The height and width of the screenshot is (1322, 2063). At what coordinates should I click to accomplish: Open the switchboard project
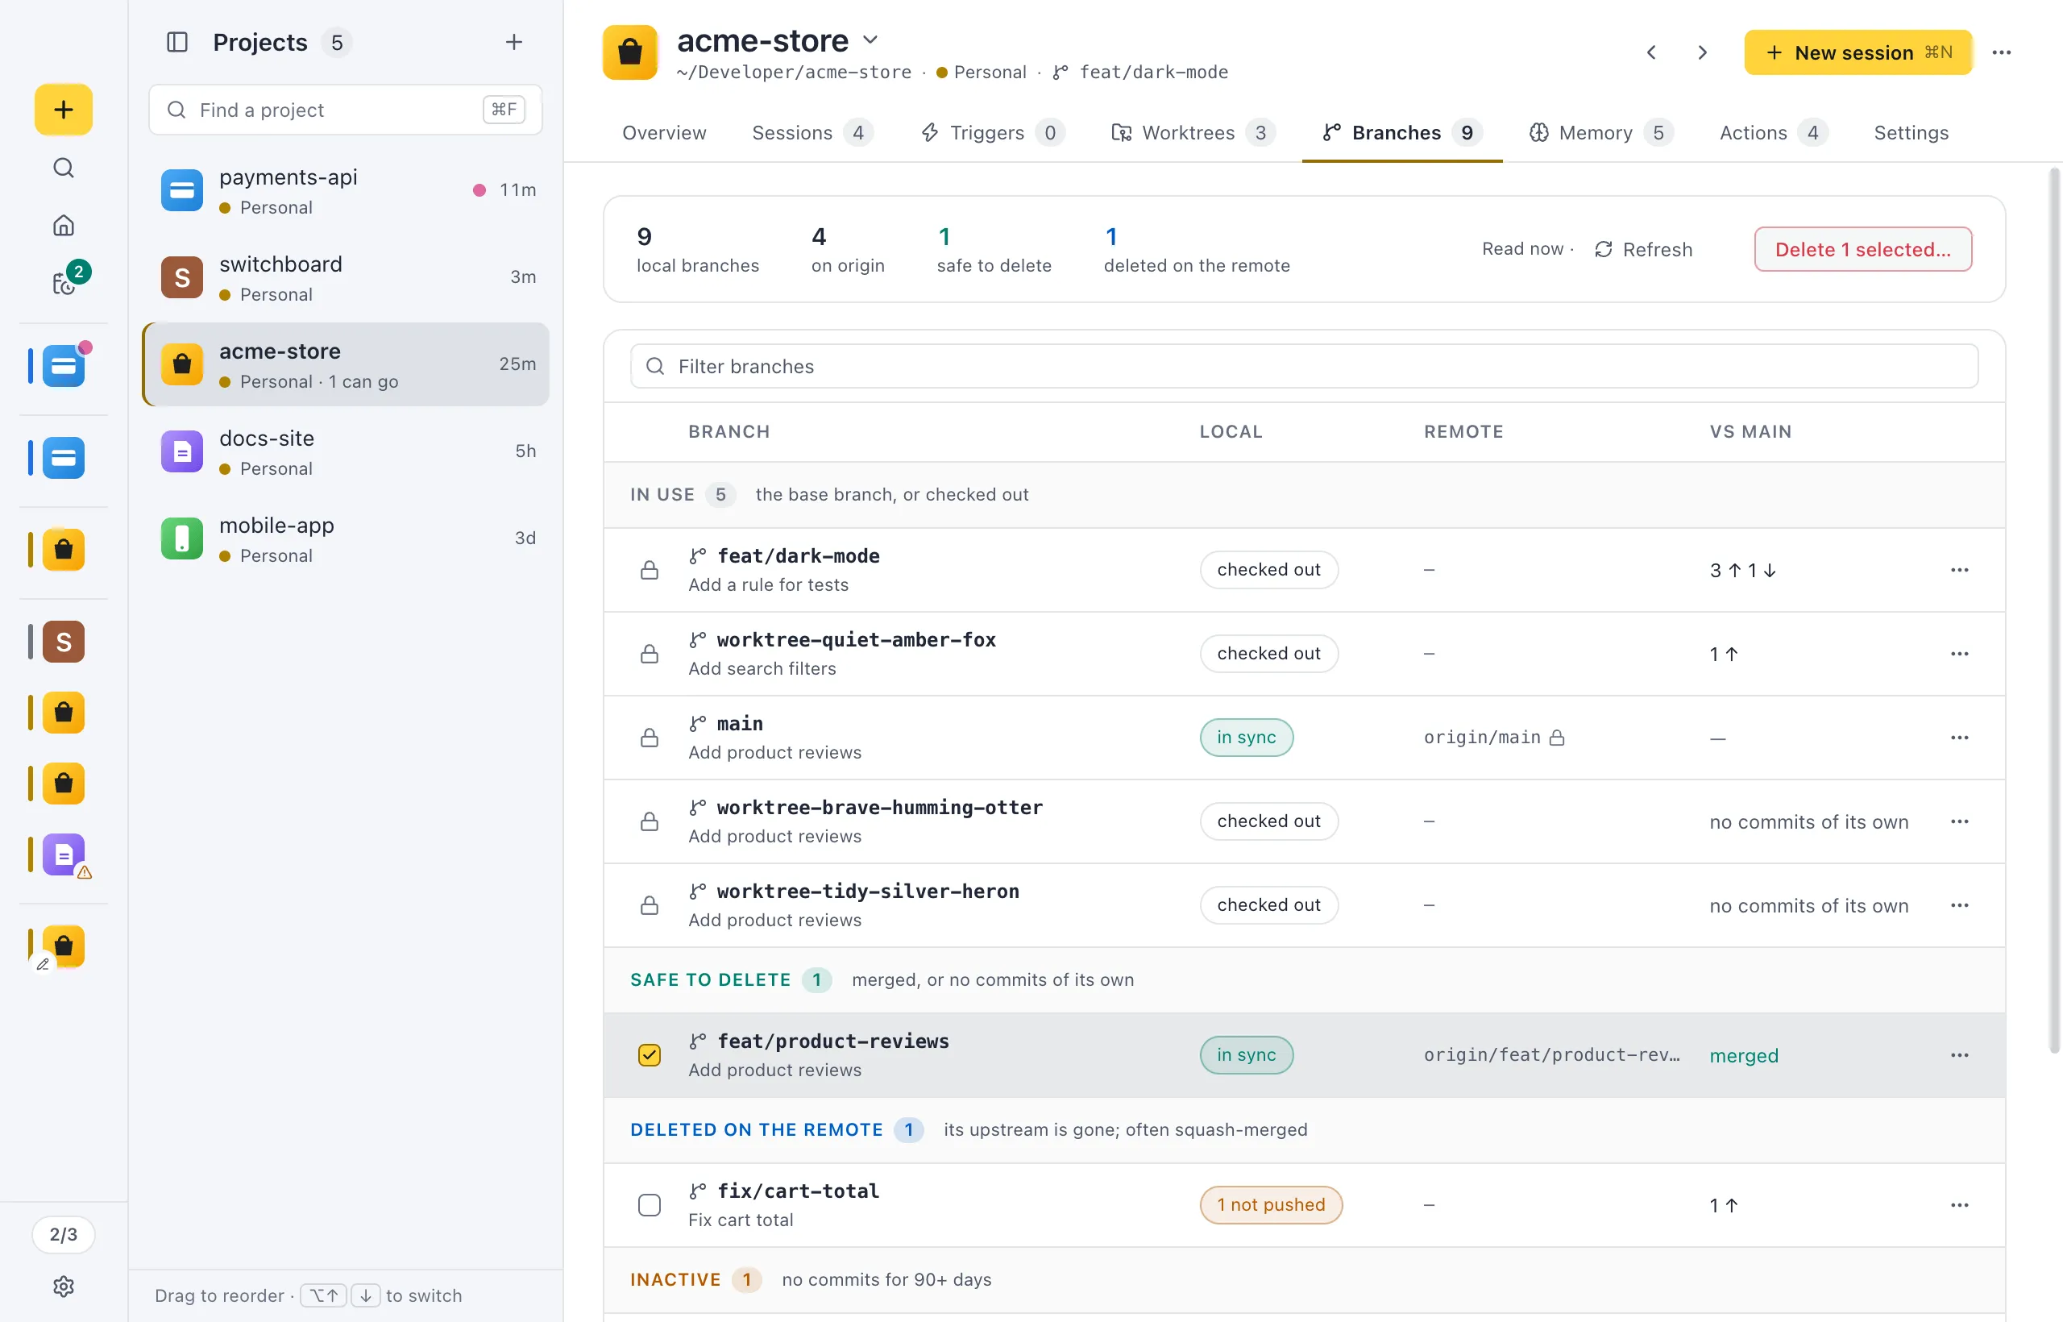point(346,277)
